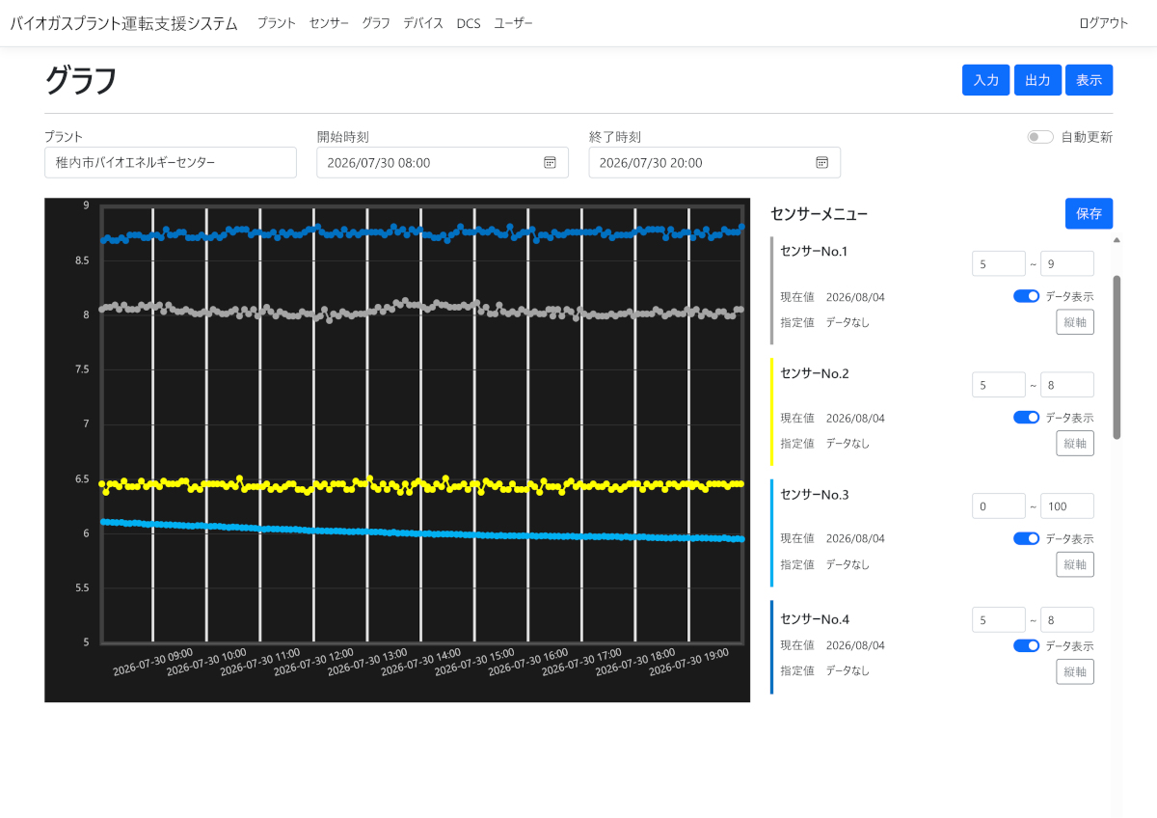The width and height of the screenshot is (1157, 818).
Task: Click the 出力 button
Action: (x=1037, y=80)
